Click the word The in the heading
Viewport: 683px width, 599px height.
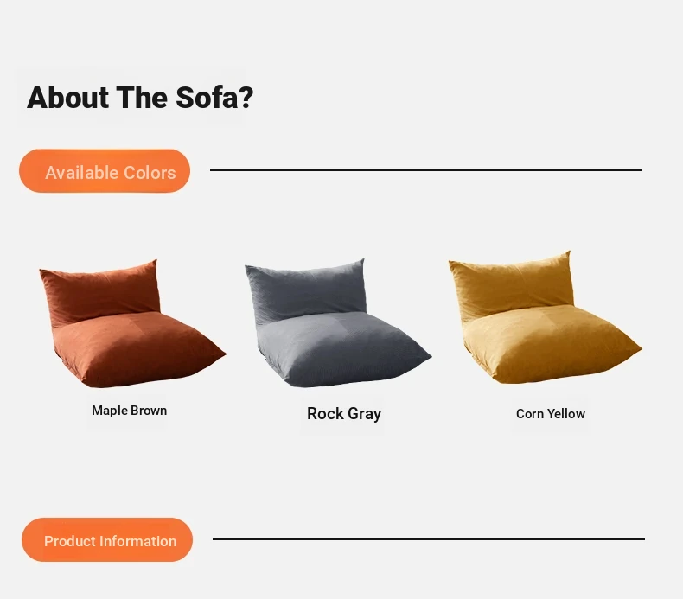(x=143, y=98)
